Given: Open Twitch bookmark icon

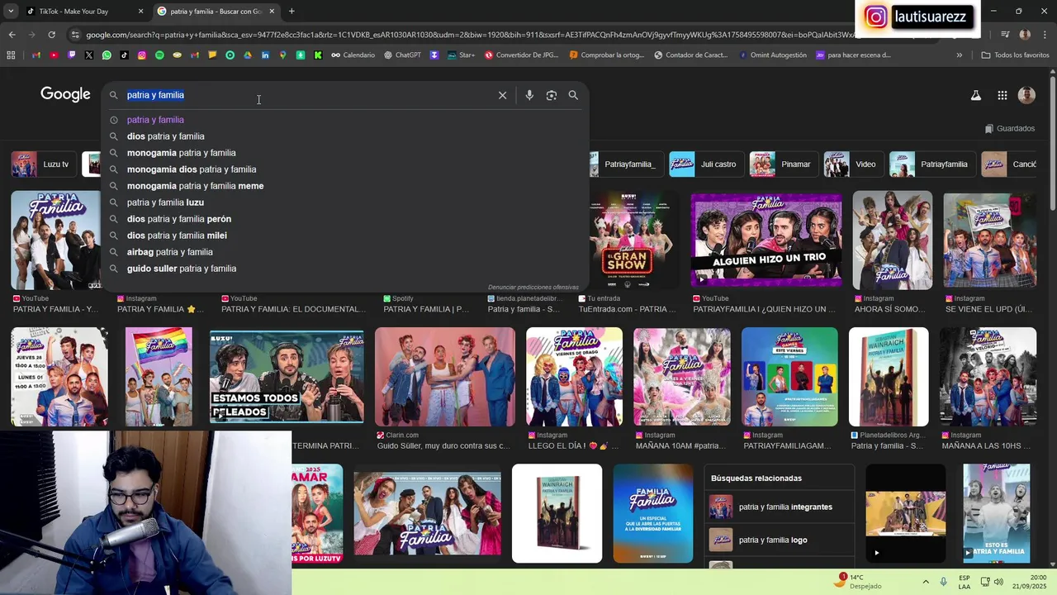Looking at the screenshot, I should (x=71, y=55).
